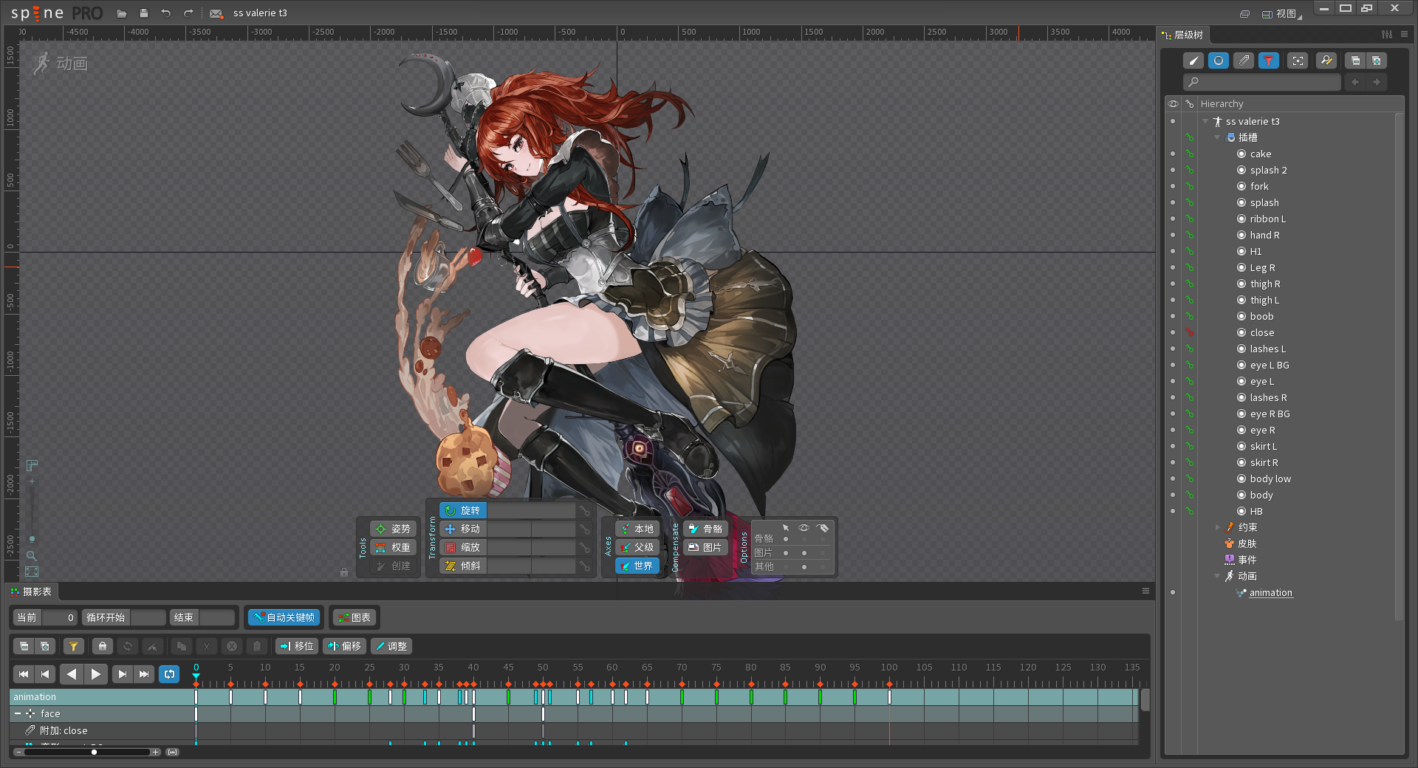This screenshot has width=1418, height=768.
Task: Select the 移动 translate tool
Action: point(463,529)
